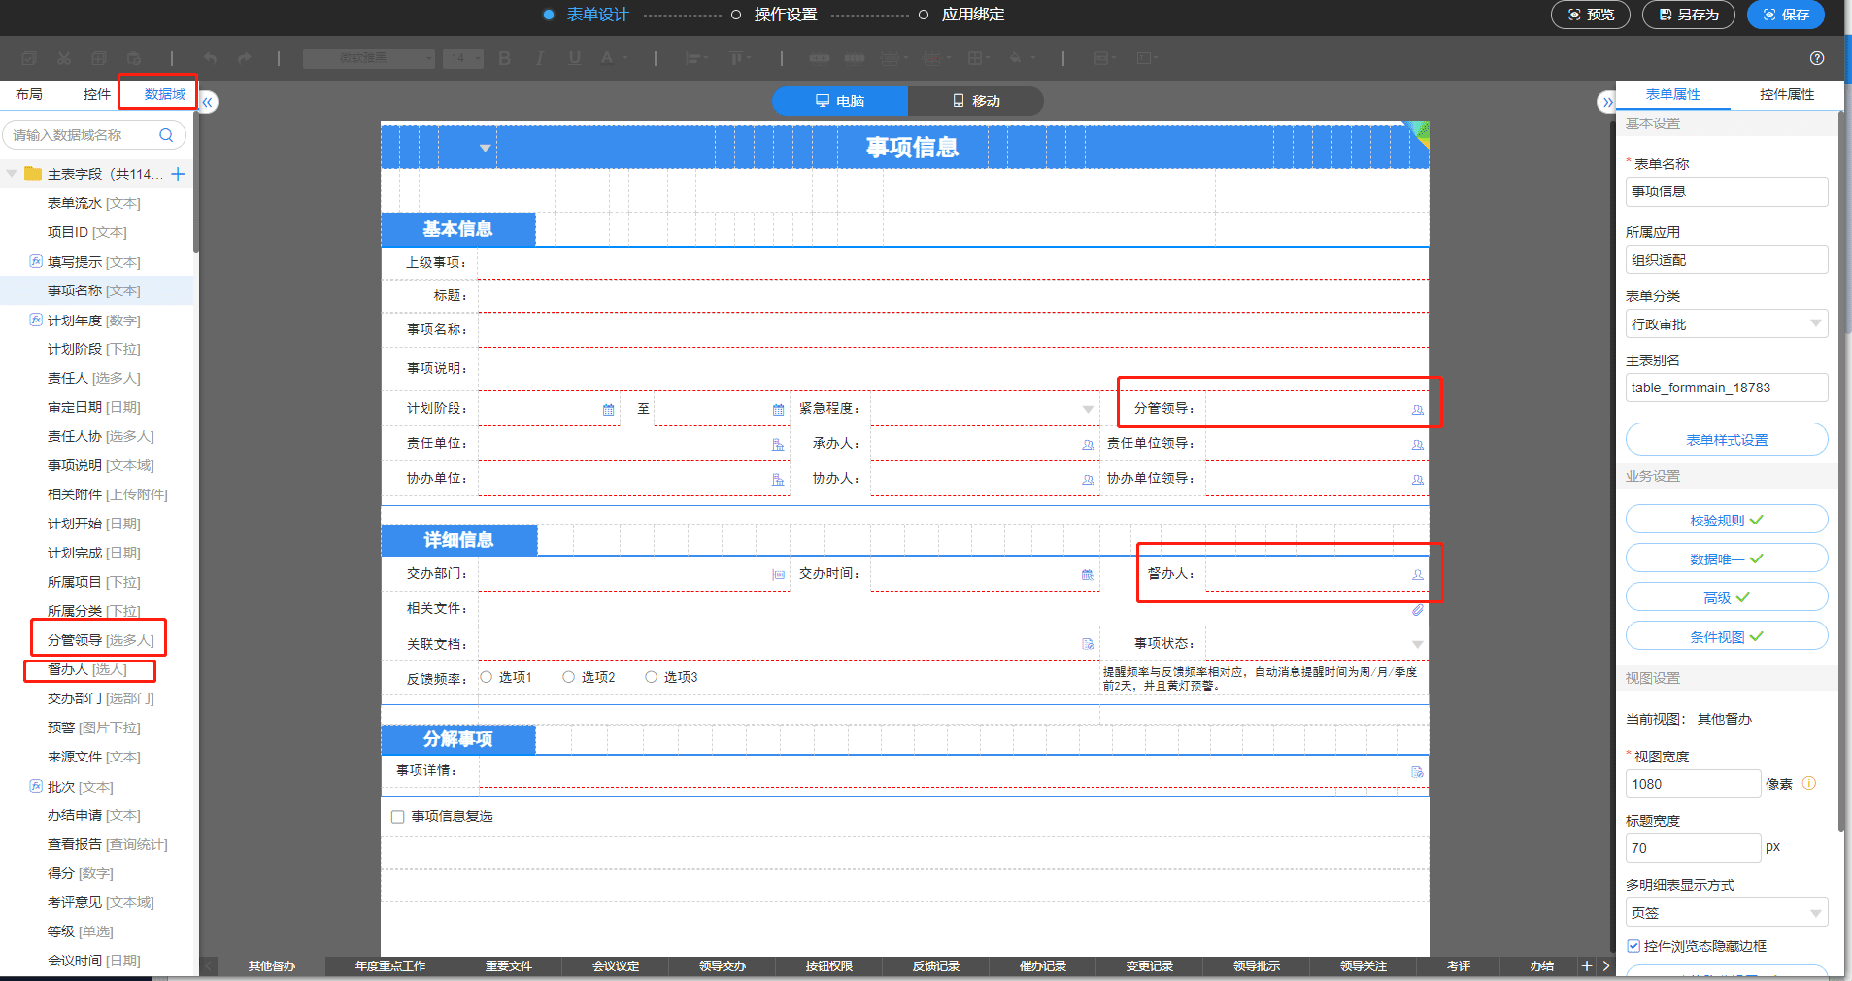Switch canvas to 移动 view

coord(976,101)
